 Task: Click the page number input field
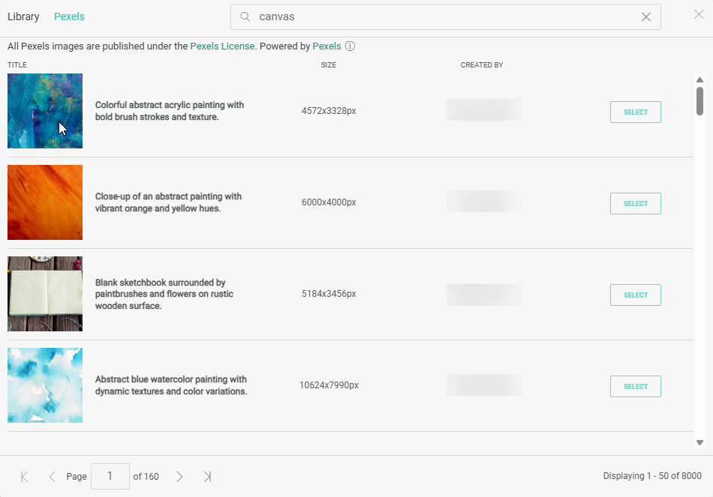pos(110,477)
